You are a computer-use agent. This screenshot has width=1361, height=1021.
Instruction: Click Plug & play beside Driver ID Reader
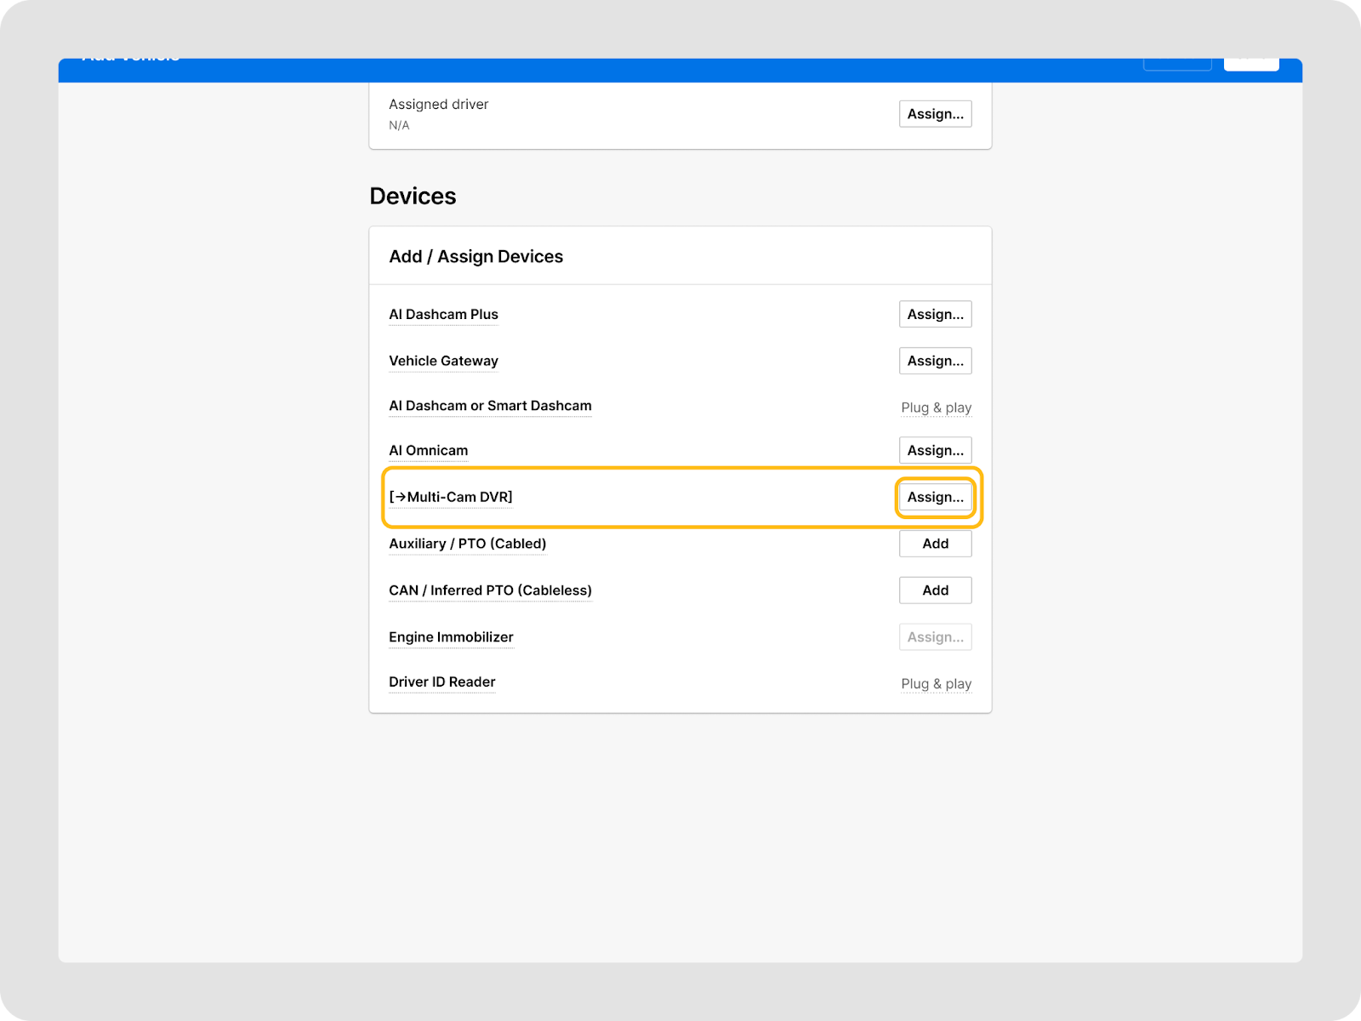point(936,684)
